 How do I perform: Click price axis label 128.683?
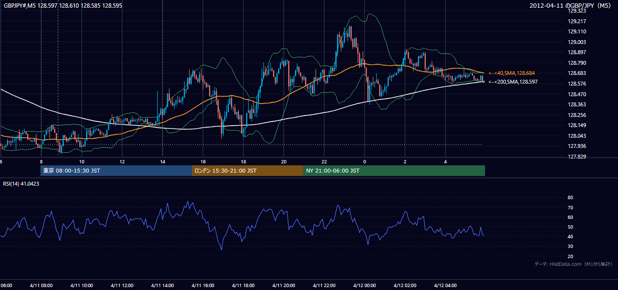pyautogui.click(x=577, y=73)
